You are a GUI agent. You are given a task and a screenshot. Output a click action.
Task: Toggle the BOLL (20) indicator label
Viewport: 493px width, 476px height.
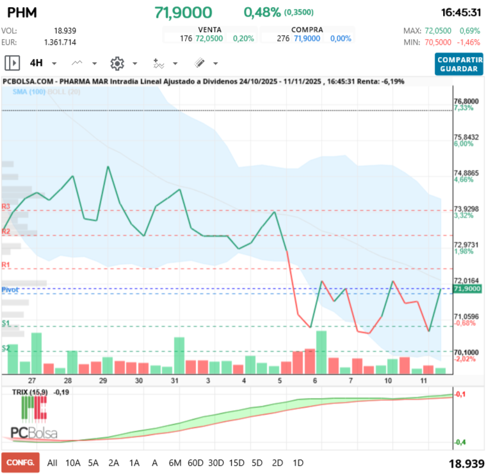tap(64, 92)
